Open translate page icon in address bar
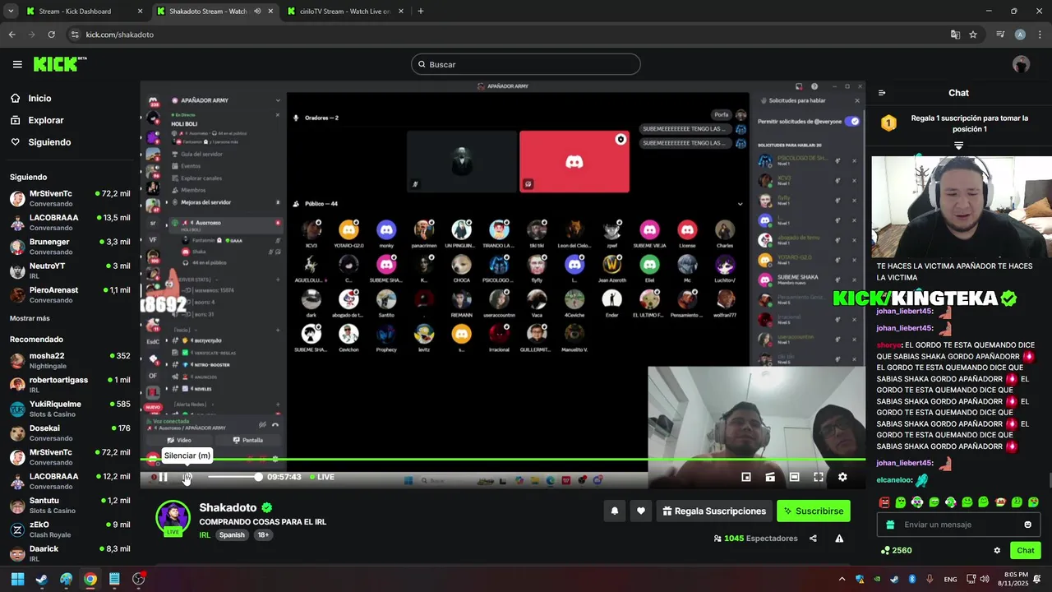This screenshot has width=1052, height=592. pos(955,35)
